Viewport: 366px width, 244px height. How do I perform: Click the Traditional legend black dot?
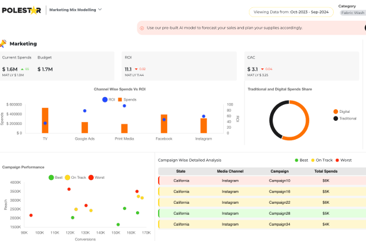click(x=335, y=118)
